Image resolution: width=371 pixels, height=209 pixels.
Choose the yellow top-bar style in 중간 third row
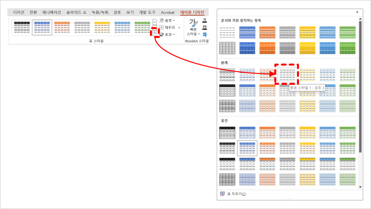point(307,164)
